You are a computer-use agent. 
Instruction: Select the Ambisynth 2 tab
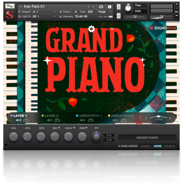pos(121,116)
